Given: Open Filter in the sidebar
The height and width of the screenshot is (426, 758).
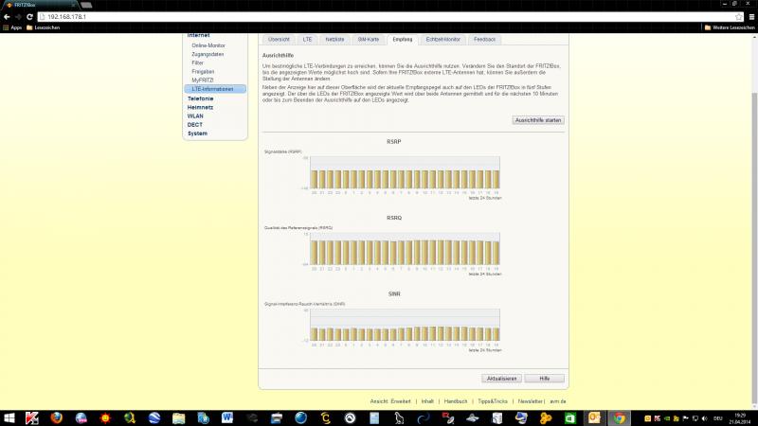Looking at the screenshot, I should tap(197, 62).
